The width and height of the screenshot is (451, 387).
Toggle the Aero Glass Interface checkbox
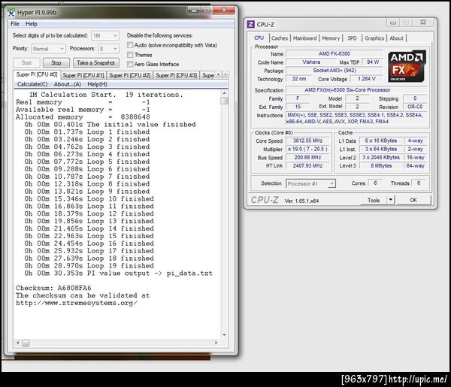(x=130, y=64)
